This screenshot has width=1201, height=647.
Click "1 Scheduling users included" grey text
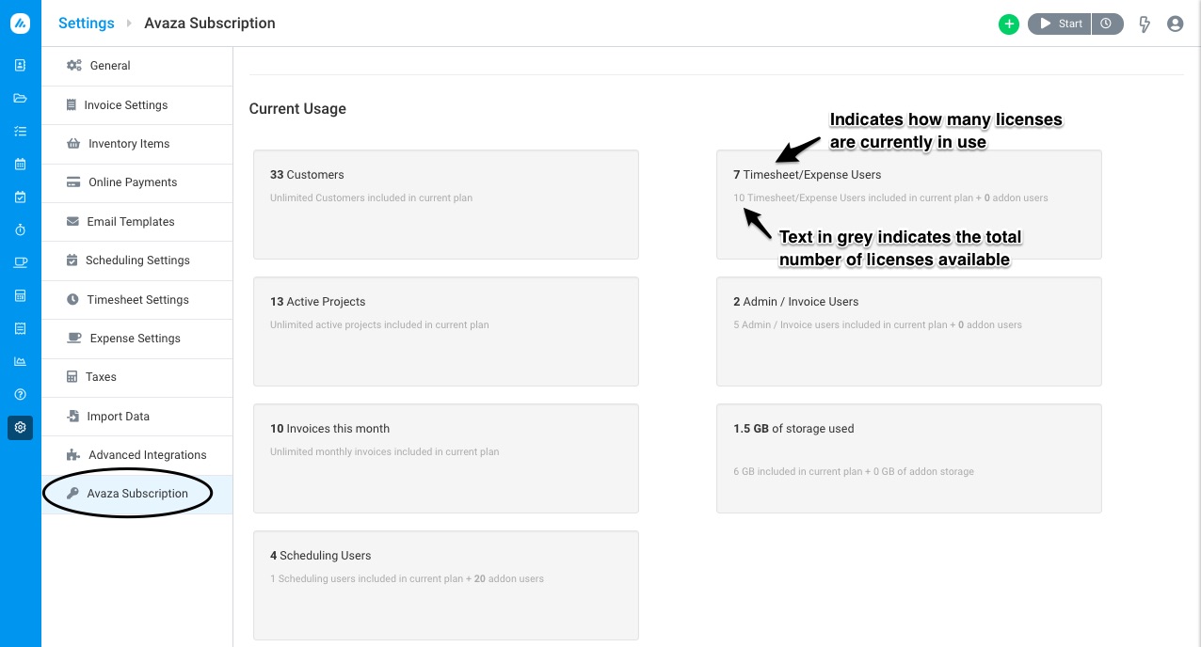tap(407, 579)
